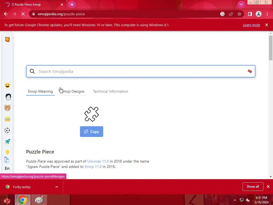
Task: Open the Emoji 11.0 link
Action: (93, 167)
